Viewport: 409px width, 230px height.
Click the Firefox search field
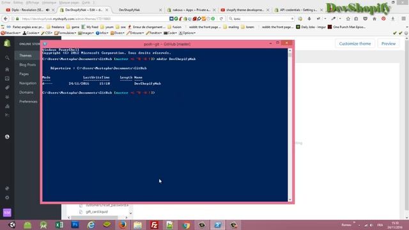pyautogui.click(x=261, y=19)
